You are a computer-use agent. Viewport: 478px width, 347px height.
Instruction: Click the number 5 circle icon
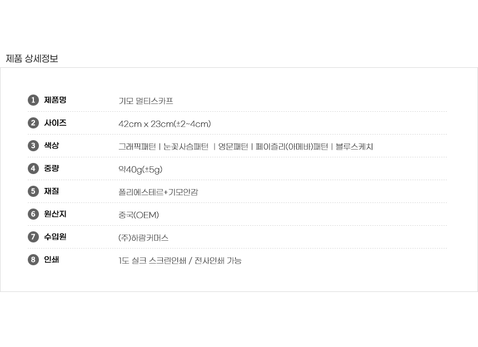tap(33, 191)
